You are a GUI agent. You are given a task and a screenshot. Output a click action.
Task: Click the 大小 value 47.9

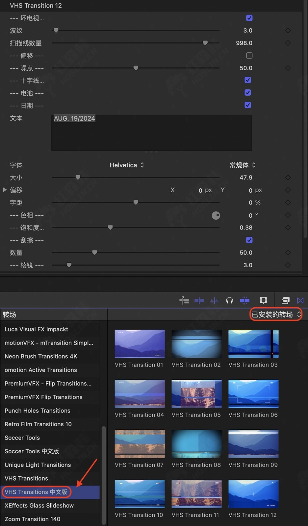click(246, 178)
